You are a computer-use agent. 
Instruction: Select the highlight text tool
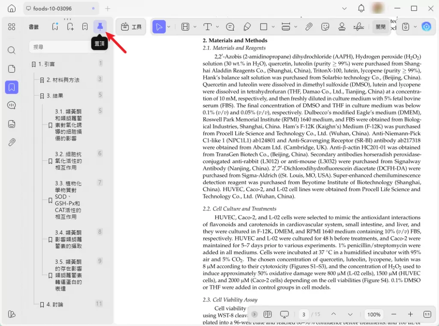tap(185, 27)
